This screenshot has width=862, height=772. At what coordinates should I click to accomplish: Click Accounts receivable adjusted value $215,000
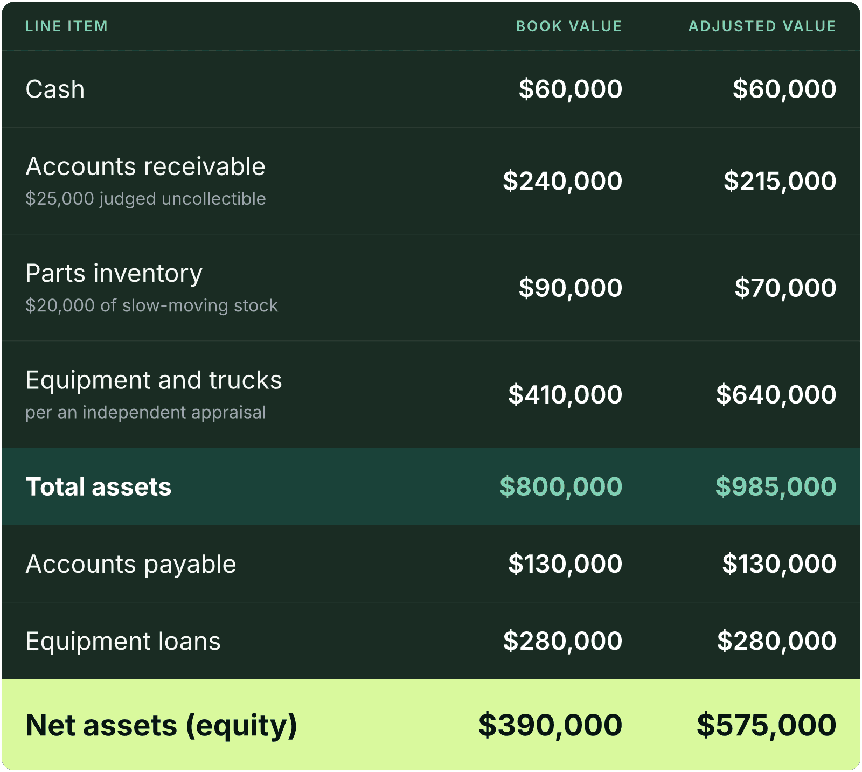(780, 181)
